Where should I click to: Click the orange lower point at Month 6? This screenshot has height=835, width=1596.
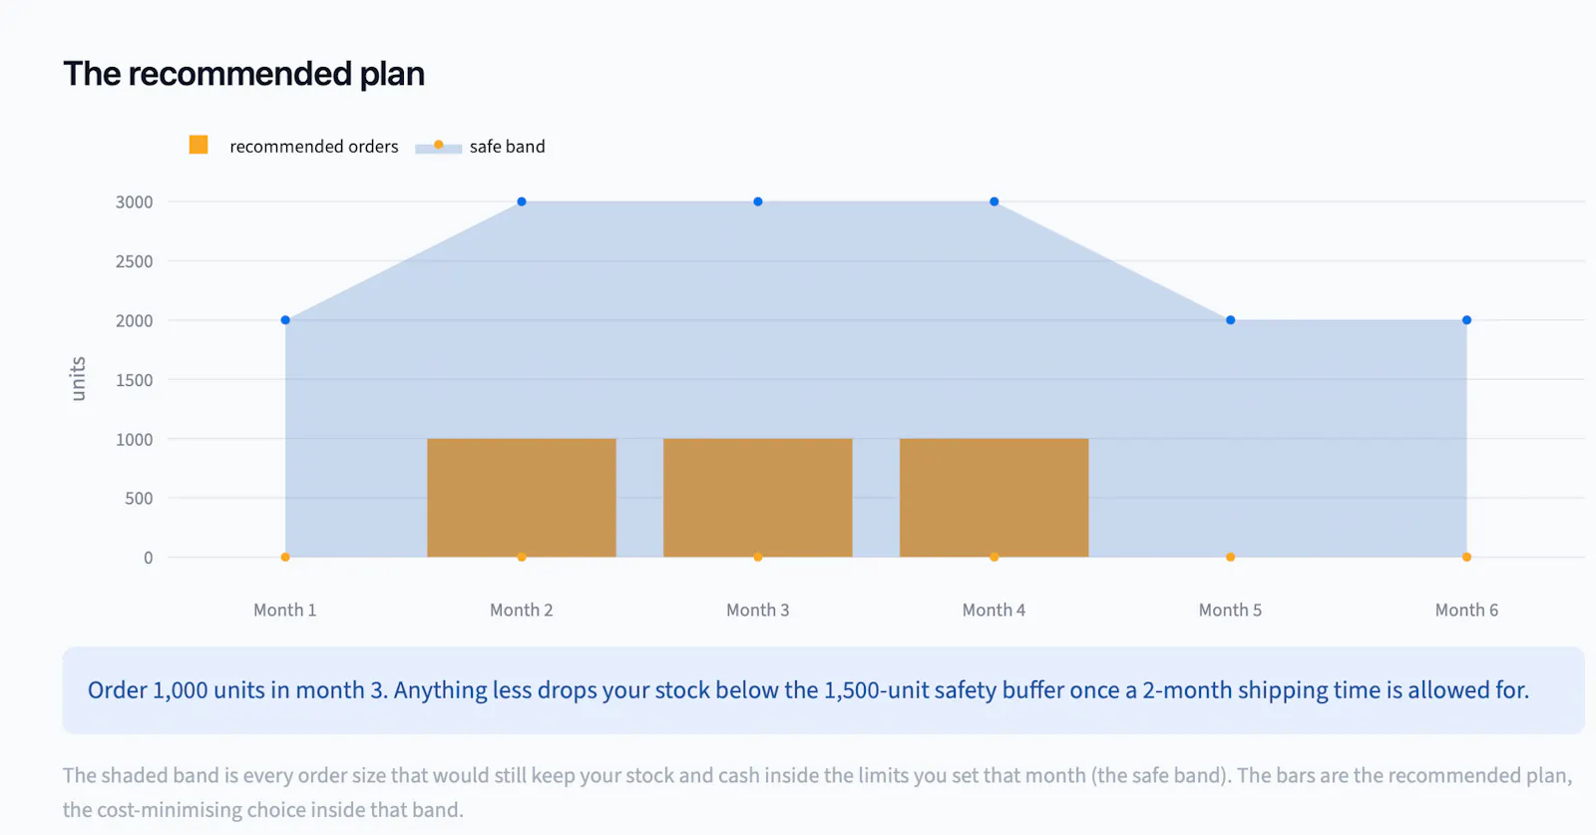(1467, 557)
